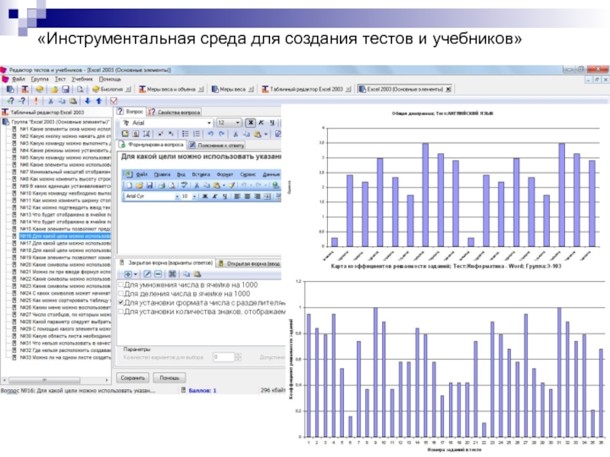Open the paste options arrow in question editor

pos(266,134)
